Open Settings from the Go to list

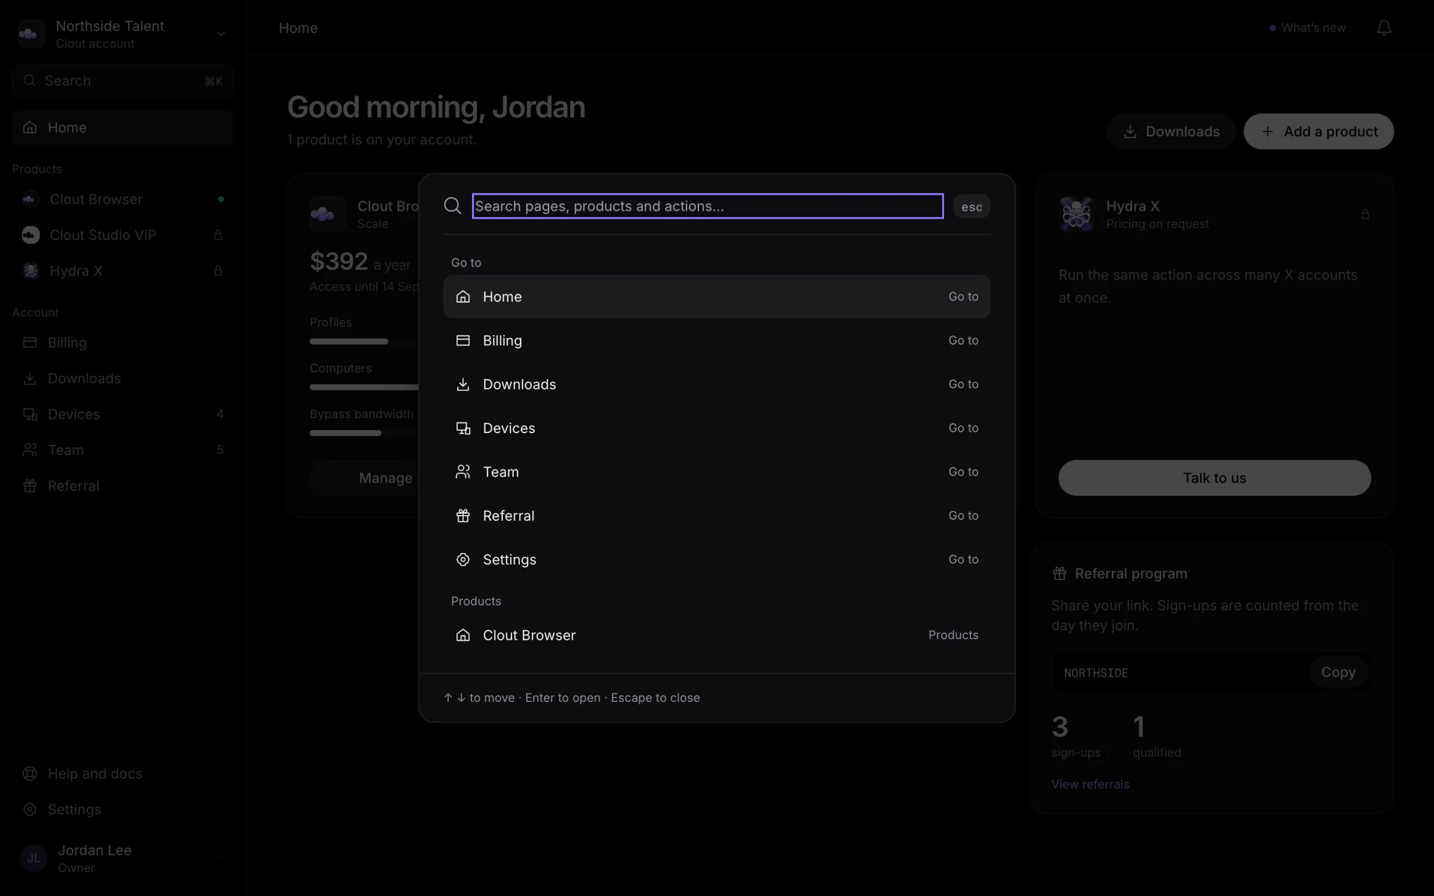[716, 560]
